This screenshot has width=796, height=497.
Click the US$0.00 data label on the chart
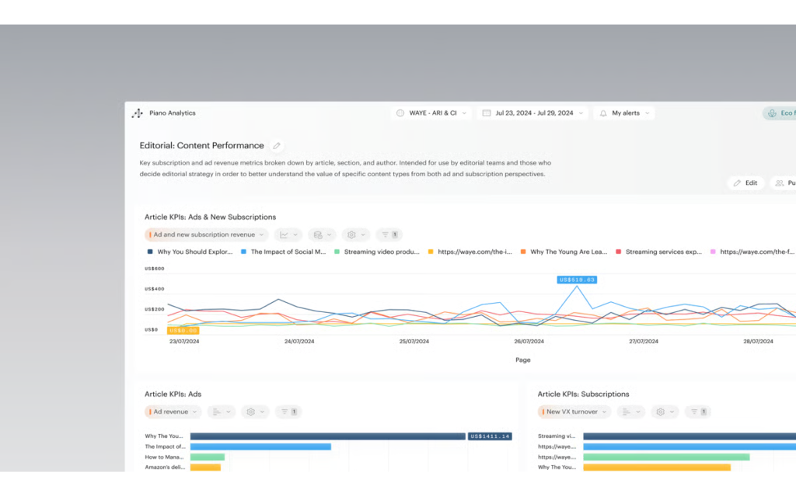point(183,330)
